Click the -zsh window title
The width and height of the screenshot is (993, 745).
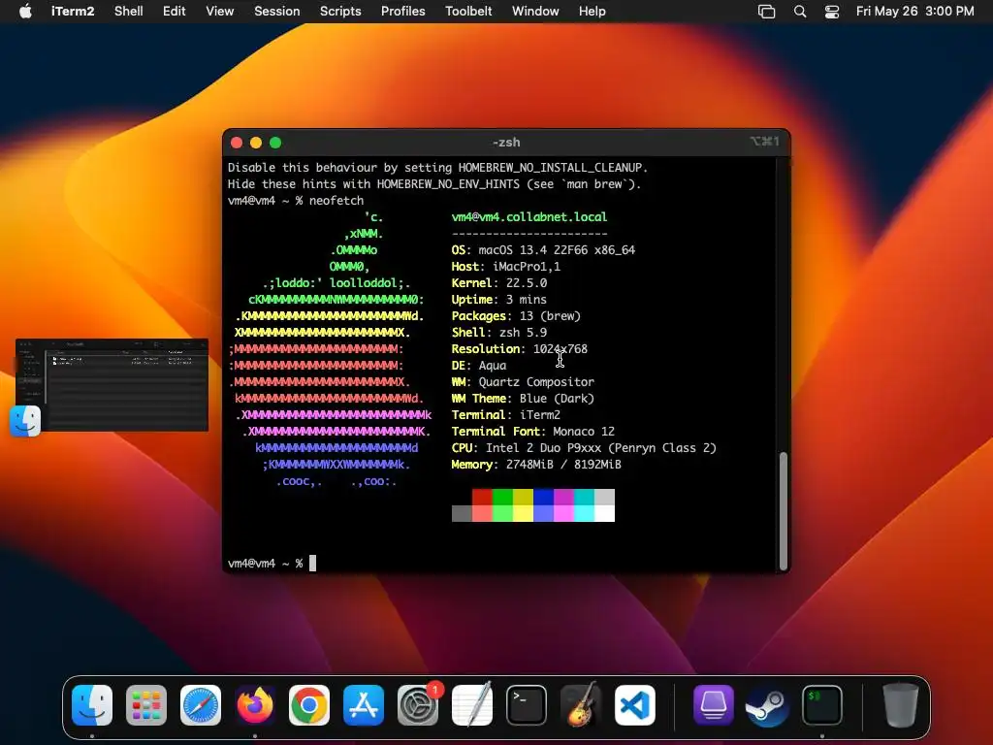[x=506, y=143]
